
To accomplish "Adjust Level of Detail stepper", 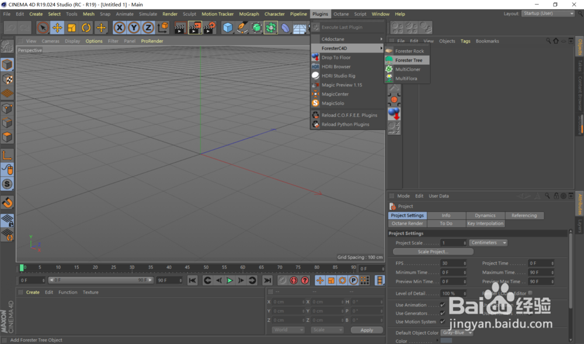I will pos(464,293).
